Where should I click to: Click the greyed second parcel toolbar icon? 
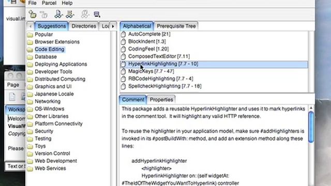pyautogui.click(x=44, y=14)
